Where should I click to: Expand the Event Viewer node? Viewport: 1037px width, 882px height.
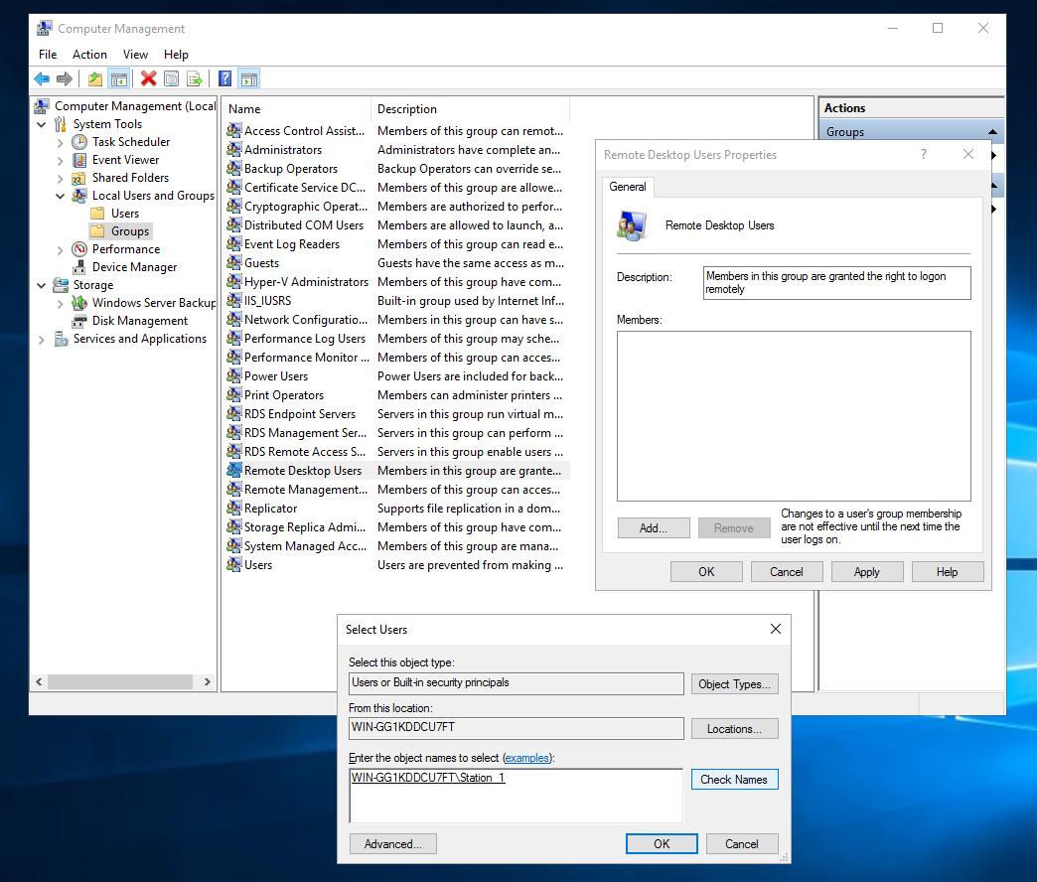[x=61, y=161]
